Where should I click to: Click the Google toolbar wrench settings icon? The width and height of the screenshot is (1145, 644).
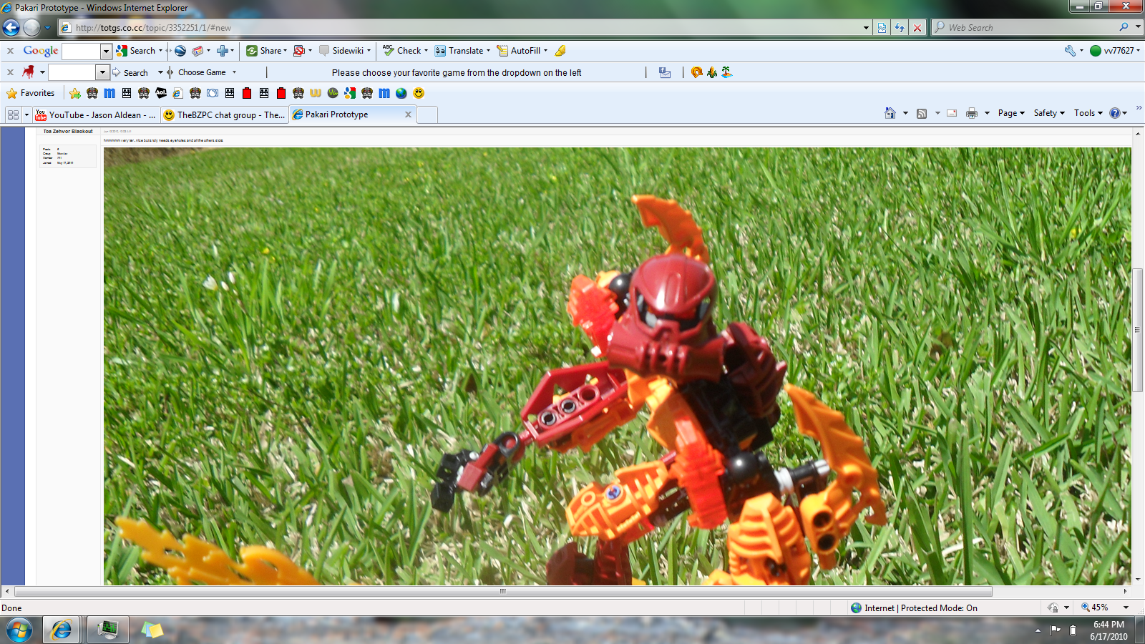pos(1070,51)
